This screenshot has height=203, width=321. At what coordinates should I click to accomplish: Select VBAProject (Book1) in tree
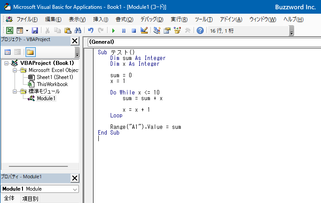(47, 63)
